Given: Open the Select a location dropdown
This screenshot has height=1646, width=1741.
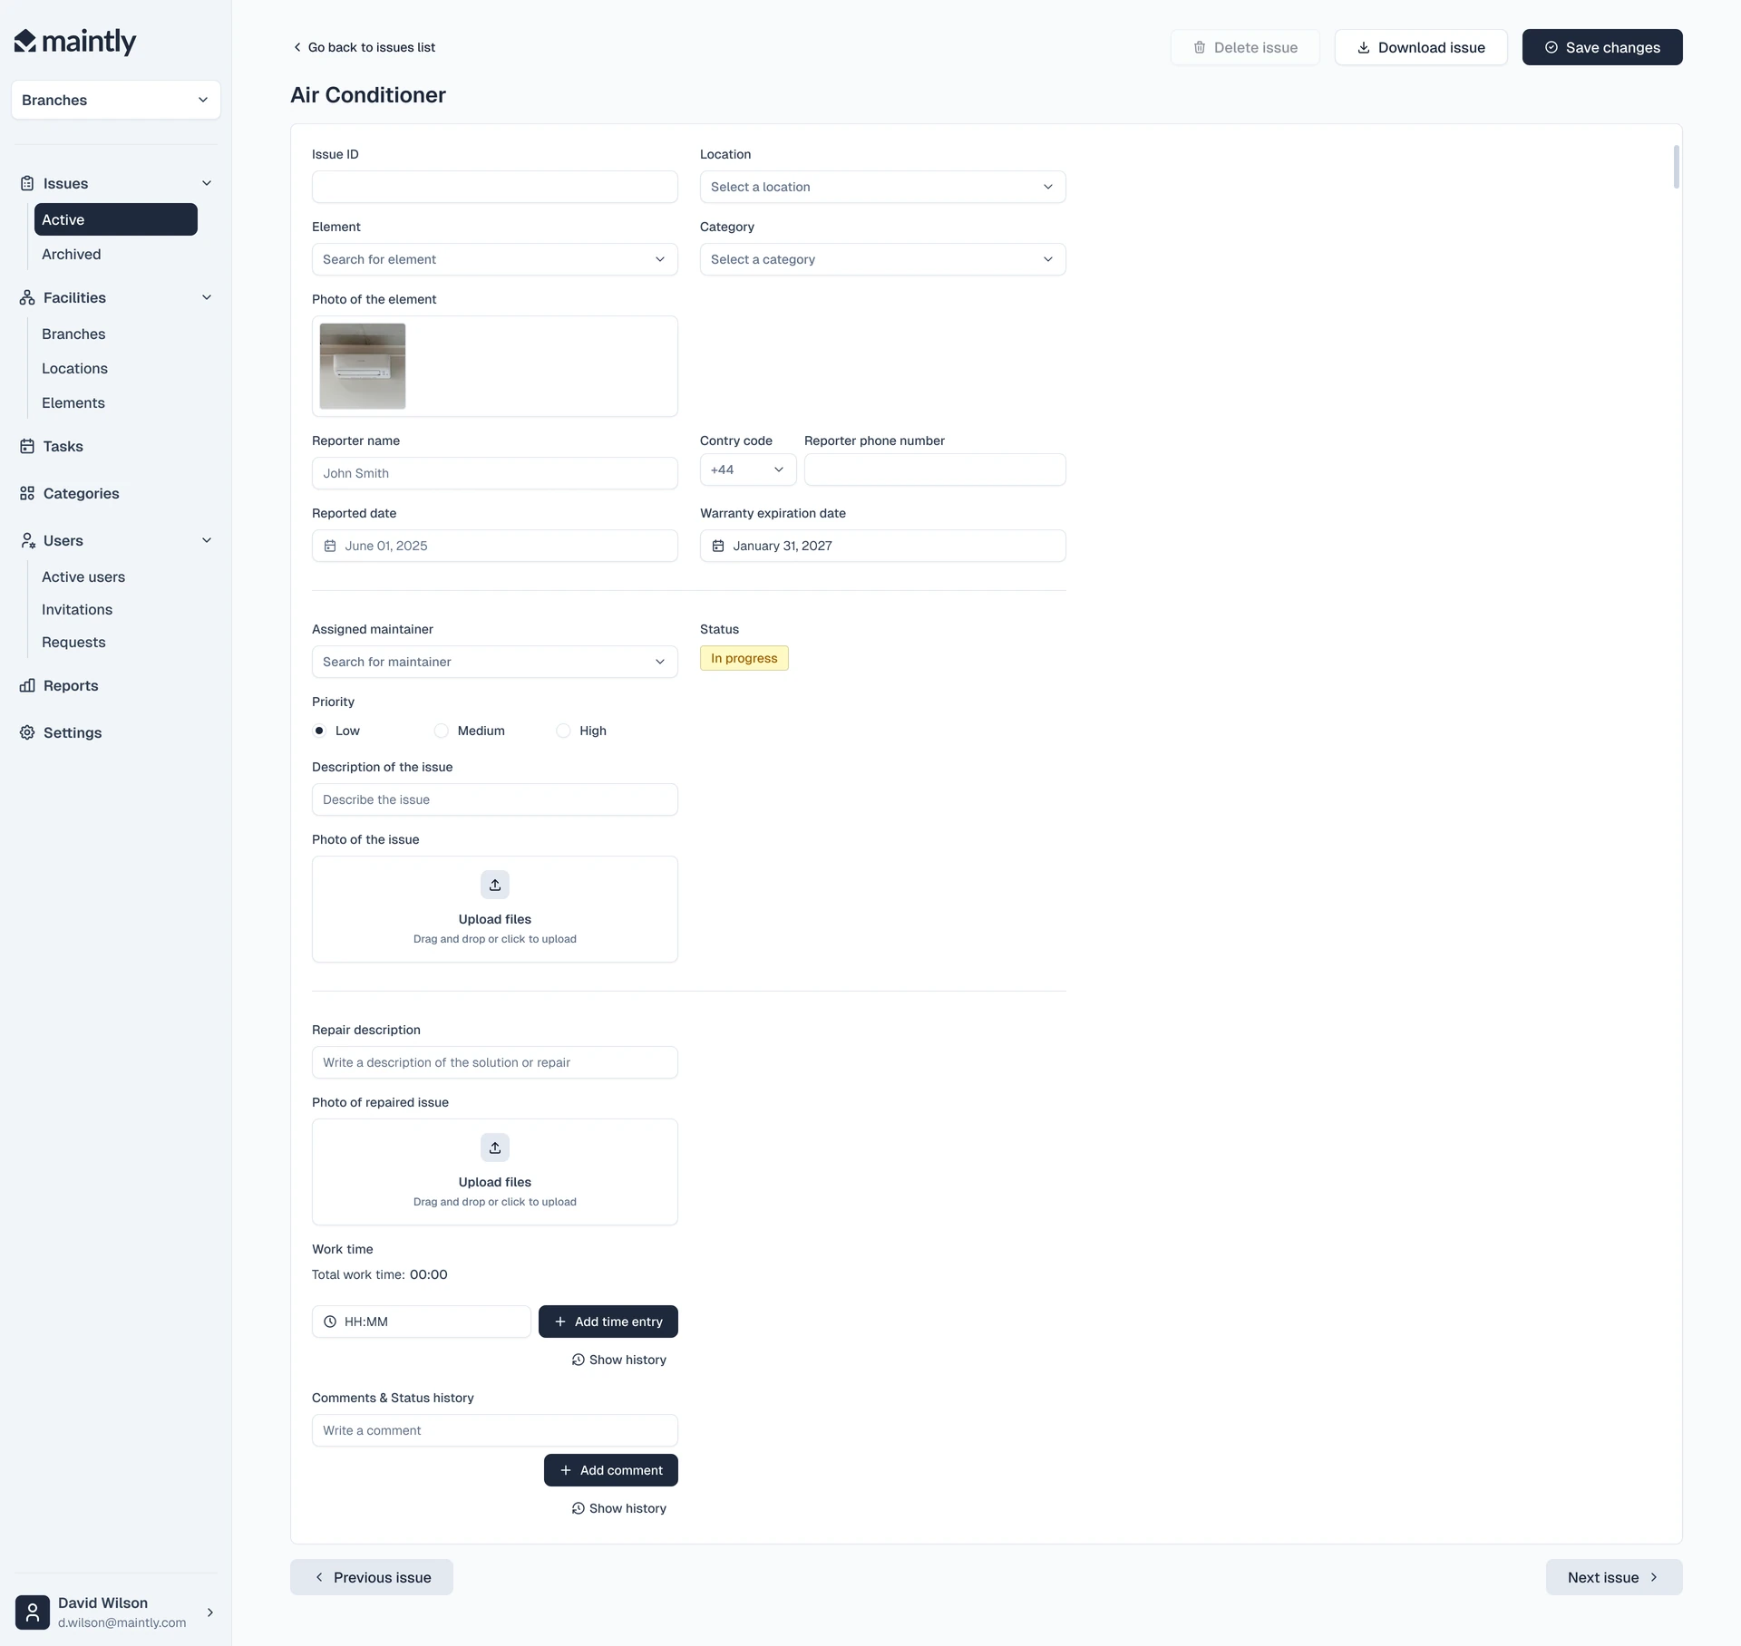Looking at the screenshot, I should pos(882,187).
